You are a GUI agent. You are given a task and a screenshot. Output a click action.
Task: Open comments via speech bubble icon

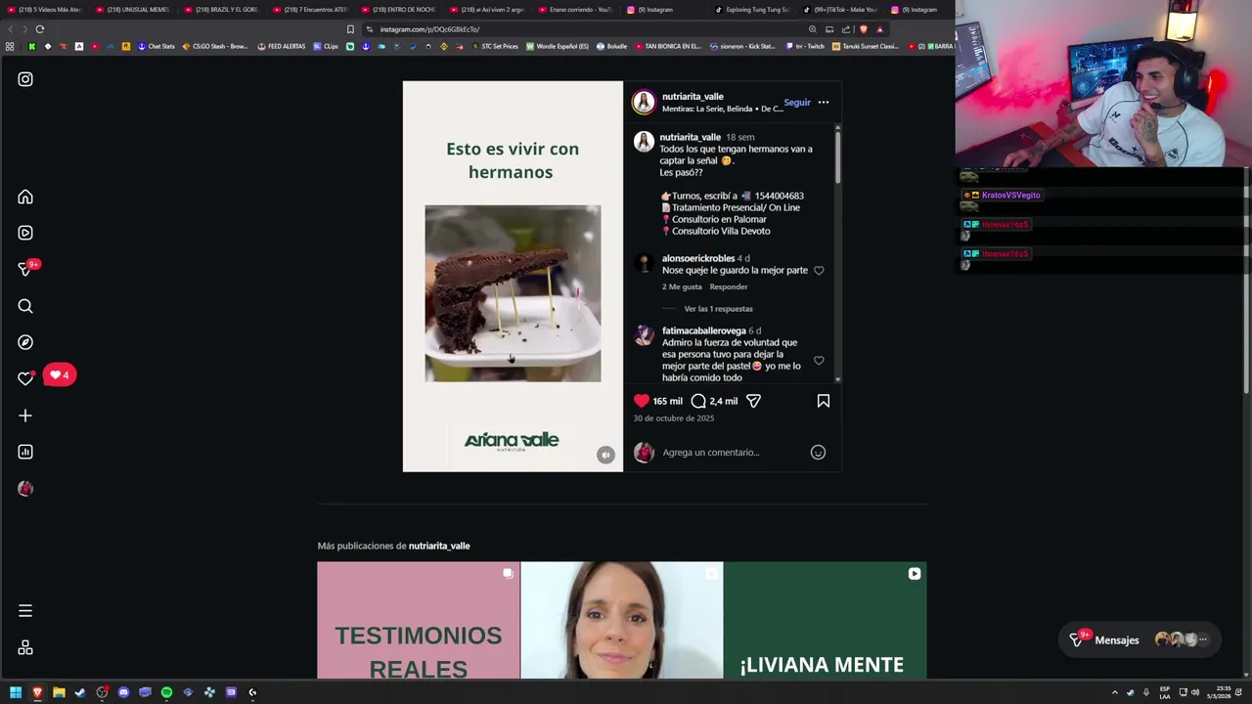coord(698,401)
